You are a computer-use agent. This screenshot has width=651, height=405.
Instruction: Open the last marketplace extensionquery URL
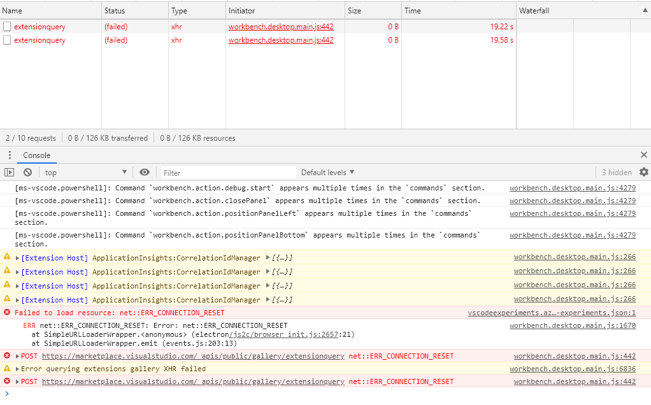click(x=193, y=381)
